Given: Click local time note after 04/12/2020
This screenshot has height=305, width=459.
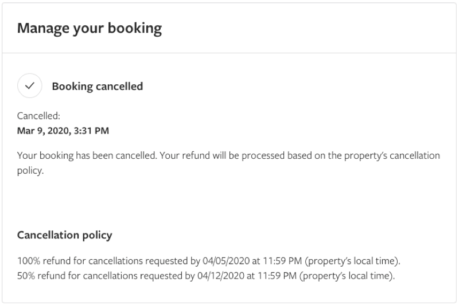Looking at the screenshot, I should (x=347, y=276).
